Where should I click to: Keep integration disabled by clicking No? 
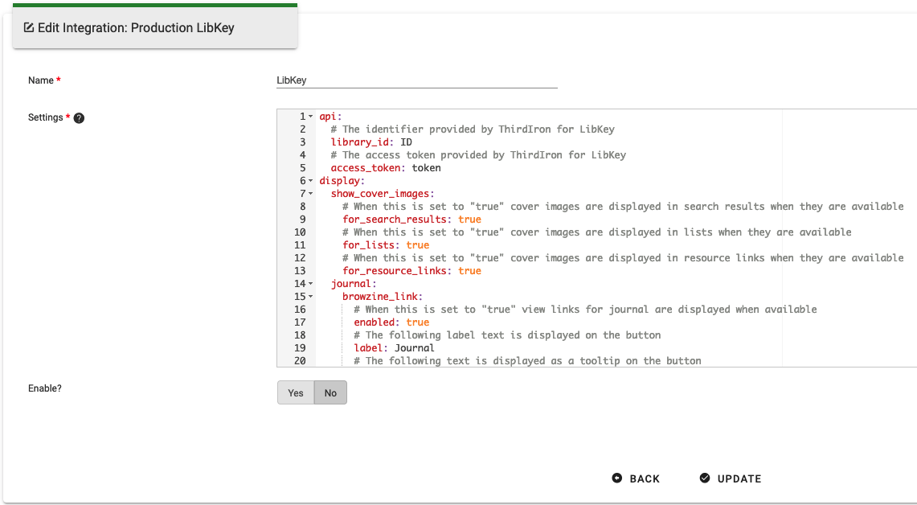tap(330, 392)
